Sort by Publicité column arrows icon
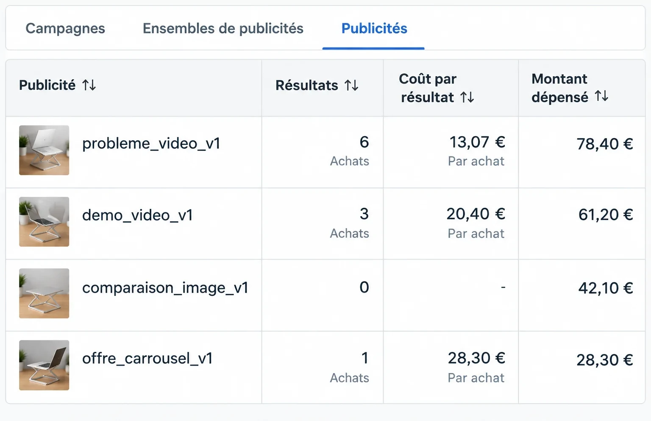This screenshot has width=651, height=421. pos(89,85)
